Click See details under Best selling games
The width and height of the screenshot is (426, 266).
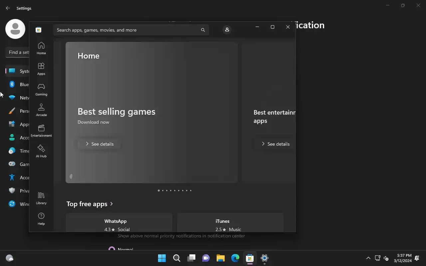coord(99,144)
